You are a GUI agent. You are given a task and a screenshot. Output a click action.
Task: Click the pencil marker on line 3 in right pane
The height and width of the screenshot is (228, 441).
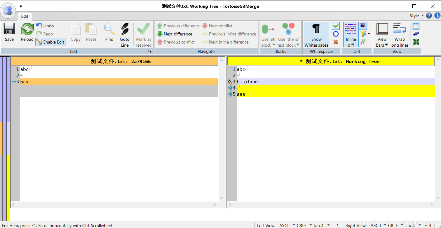click(x=230, y=82)
